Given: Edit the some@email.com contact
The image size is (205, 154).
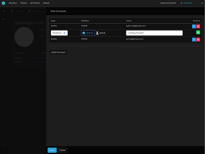Looking at the screenshot, I should coord(194,39).
